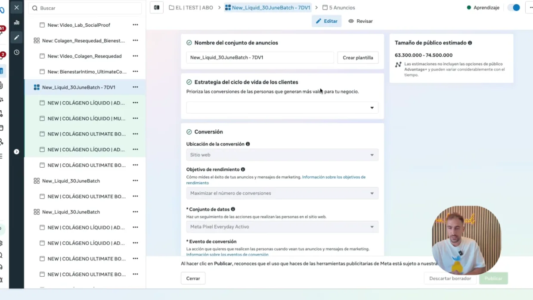Click the Publicar button
The image size is (533, 300).
click(x=493, y=278)
